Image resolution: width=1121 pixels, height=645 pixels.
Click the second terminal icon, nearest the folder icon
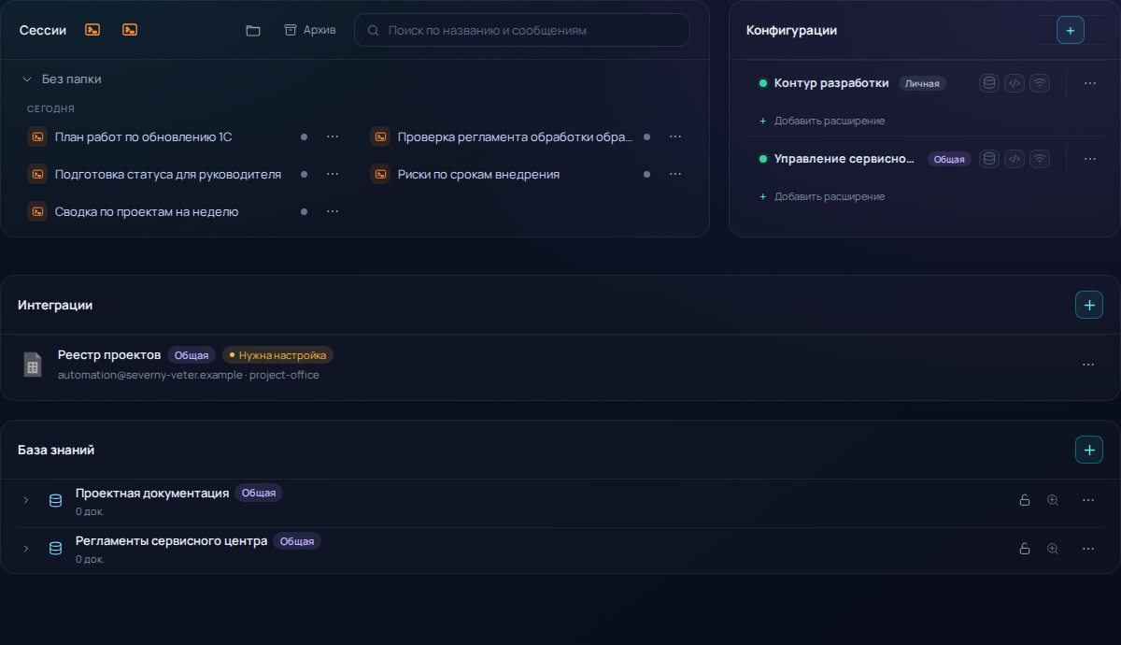(x=130, y=30)
